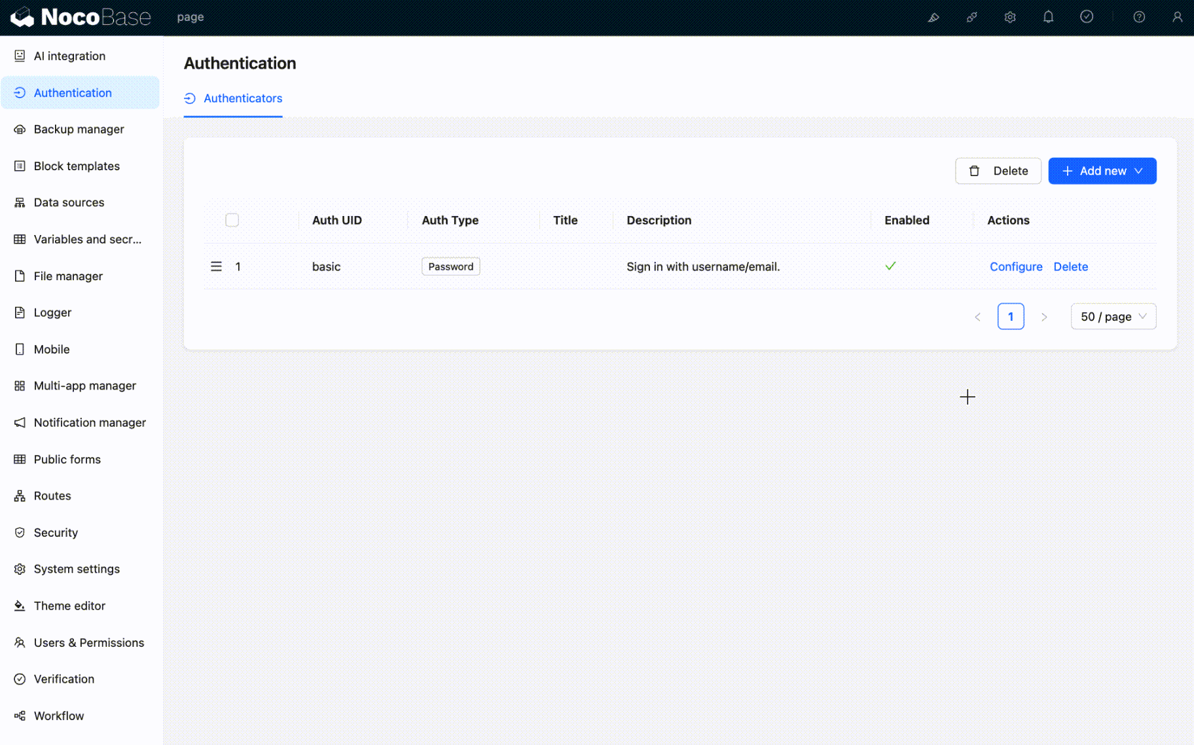Click the NocoBase logo
This screenshot has height=745, width=1194.
tap(81, 17)
